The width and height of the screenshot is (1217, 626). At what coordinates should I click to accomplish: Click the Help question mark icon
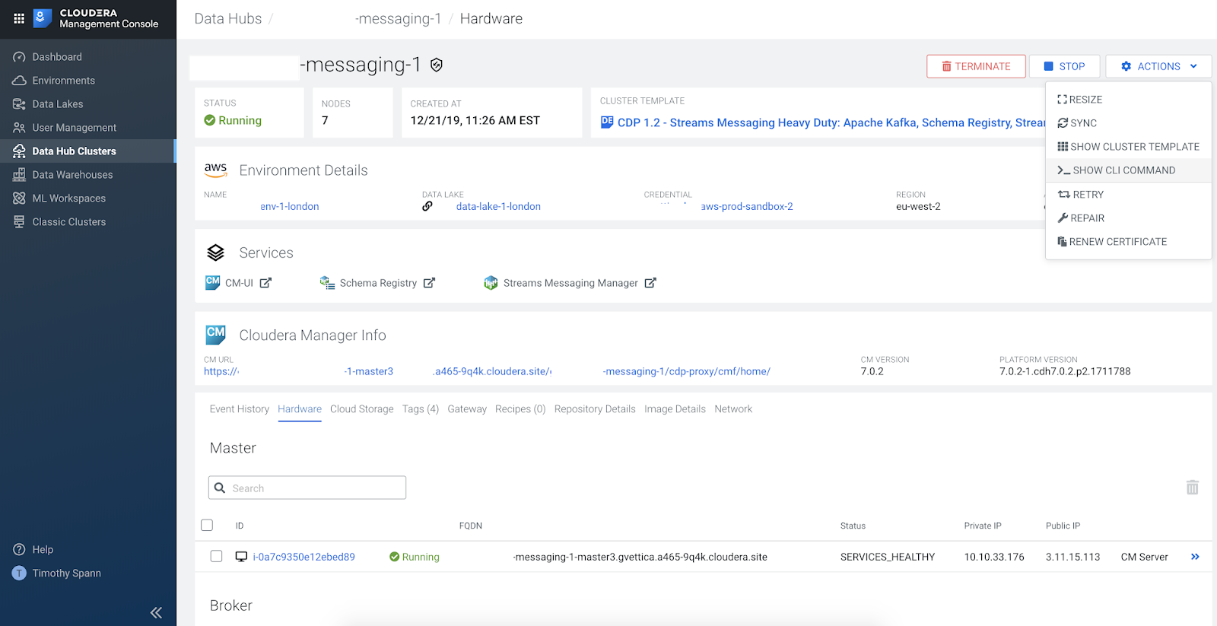tap(19, 549)
